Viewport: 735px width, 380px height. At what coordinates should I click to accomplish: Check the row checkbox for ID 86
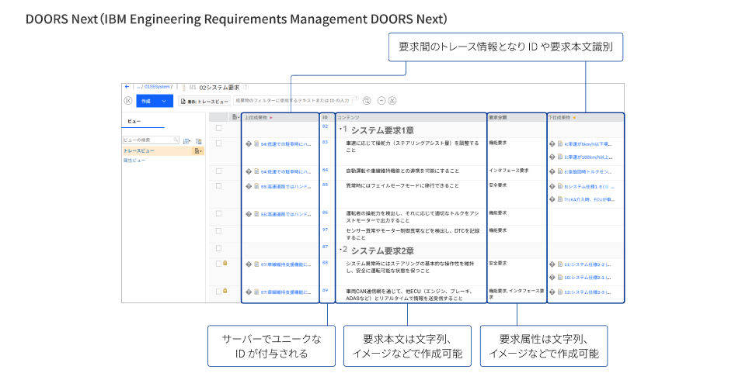218,213
